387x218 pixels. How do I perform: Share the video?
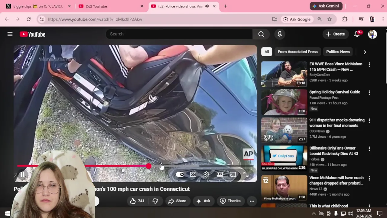(177, 201)
